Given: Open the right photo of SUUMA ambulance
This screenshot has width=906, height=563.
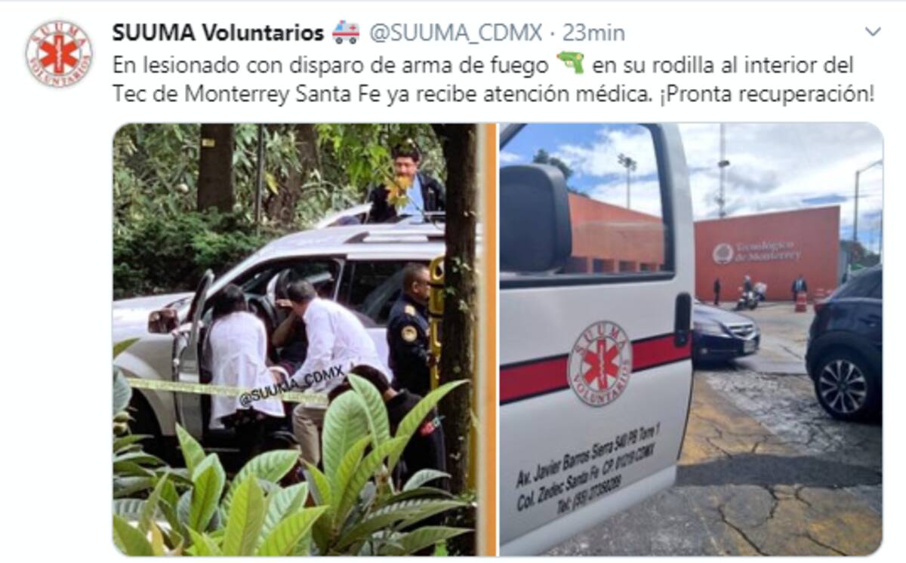Looking at the screenshot, I should pyautogui.click(x=691, y=340).
